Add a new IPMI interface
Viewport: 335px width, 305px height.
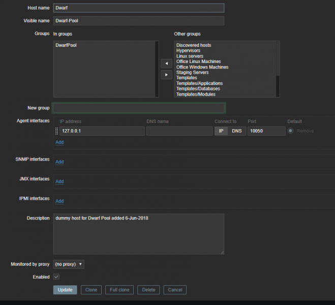(x=59, y=201)
